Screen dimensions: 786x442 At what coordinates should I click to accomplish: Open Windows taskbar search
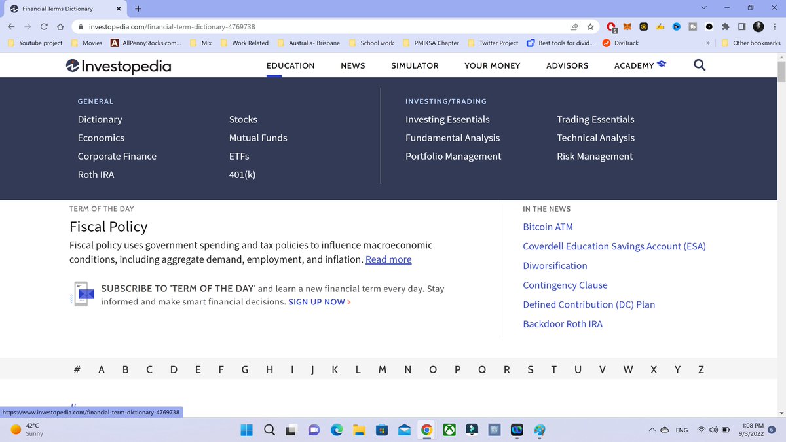tap(269, 430)
